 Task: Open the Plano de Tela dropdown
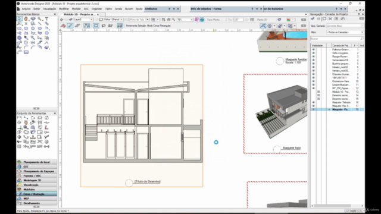tap(139, 20)
